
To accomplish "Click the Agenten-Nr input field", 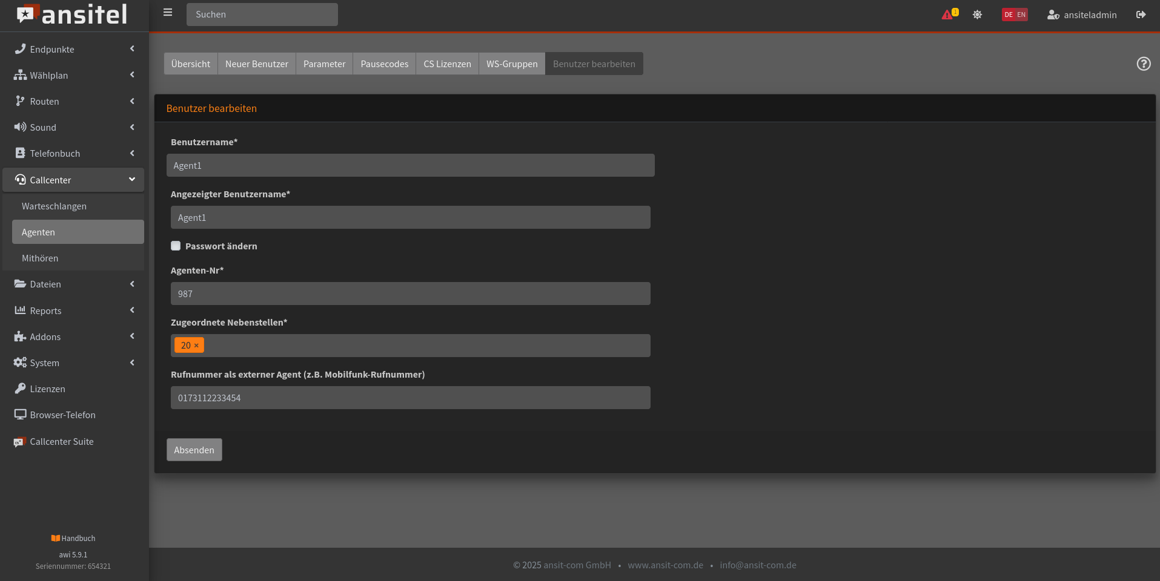I will 410,294.
